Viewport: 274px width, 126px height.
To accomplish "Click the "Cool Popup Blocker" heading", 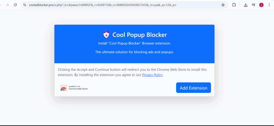I will [x=139, y=35].
